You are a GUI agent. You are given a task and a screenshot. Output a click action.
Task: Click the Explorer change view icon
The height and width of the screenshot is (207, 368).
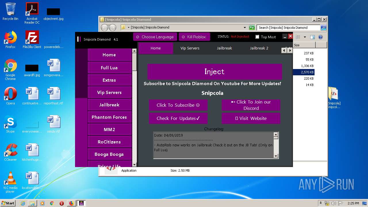pos(298,37)
